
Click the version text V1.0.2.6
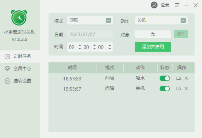(20, 39)
